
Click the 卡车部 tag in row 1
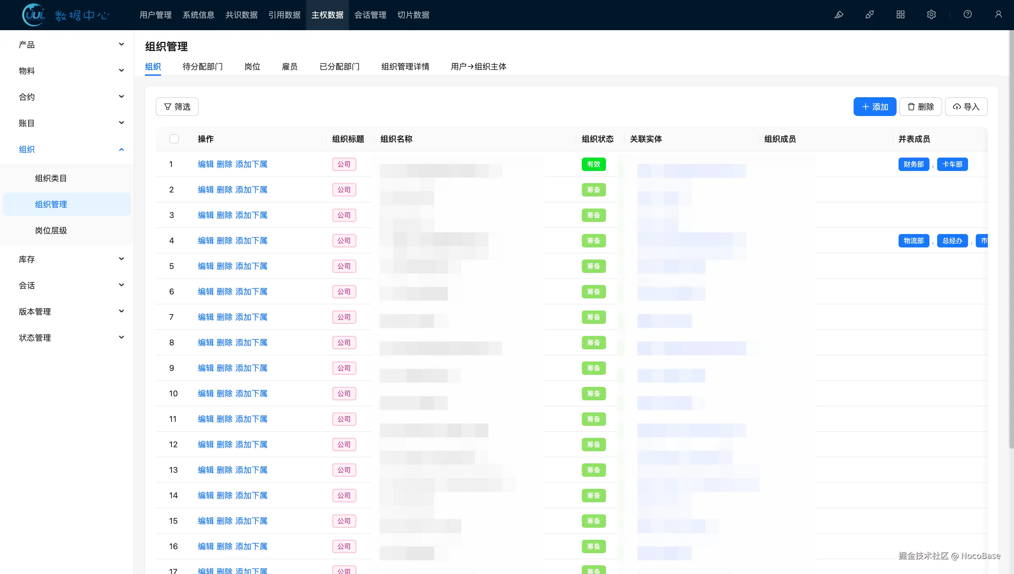(x=953, y=164)
